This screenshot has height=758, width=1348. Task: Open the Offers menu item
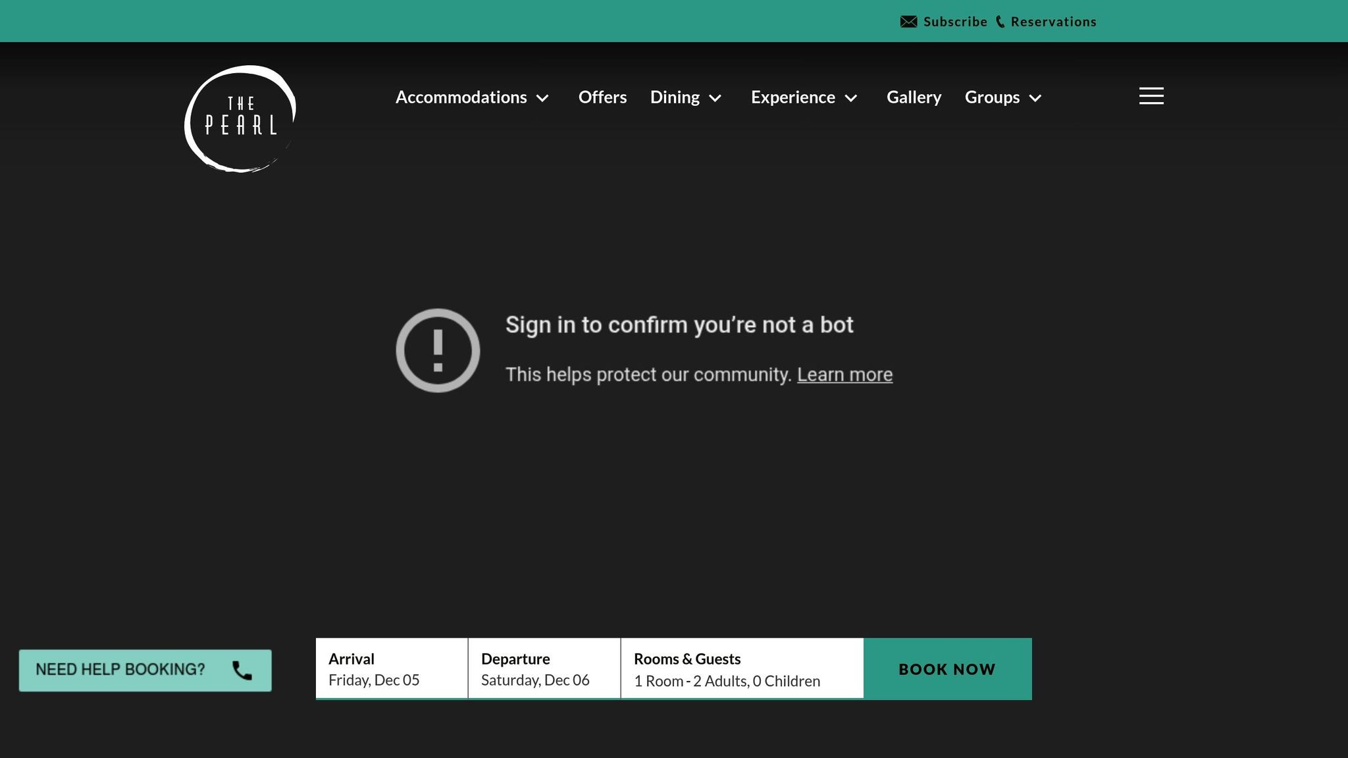coord(602,97)
